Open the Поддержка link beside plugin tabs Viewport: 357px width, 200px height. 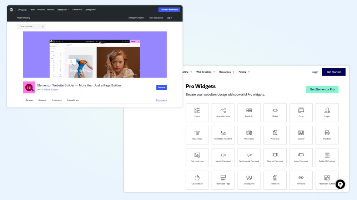click(161, 100)
